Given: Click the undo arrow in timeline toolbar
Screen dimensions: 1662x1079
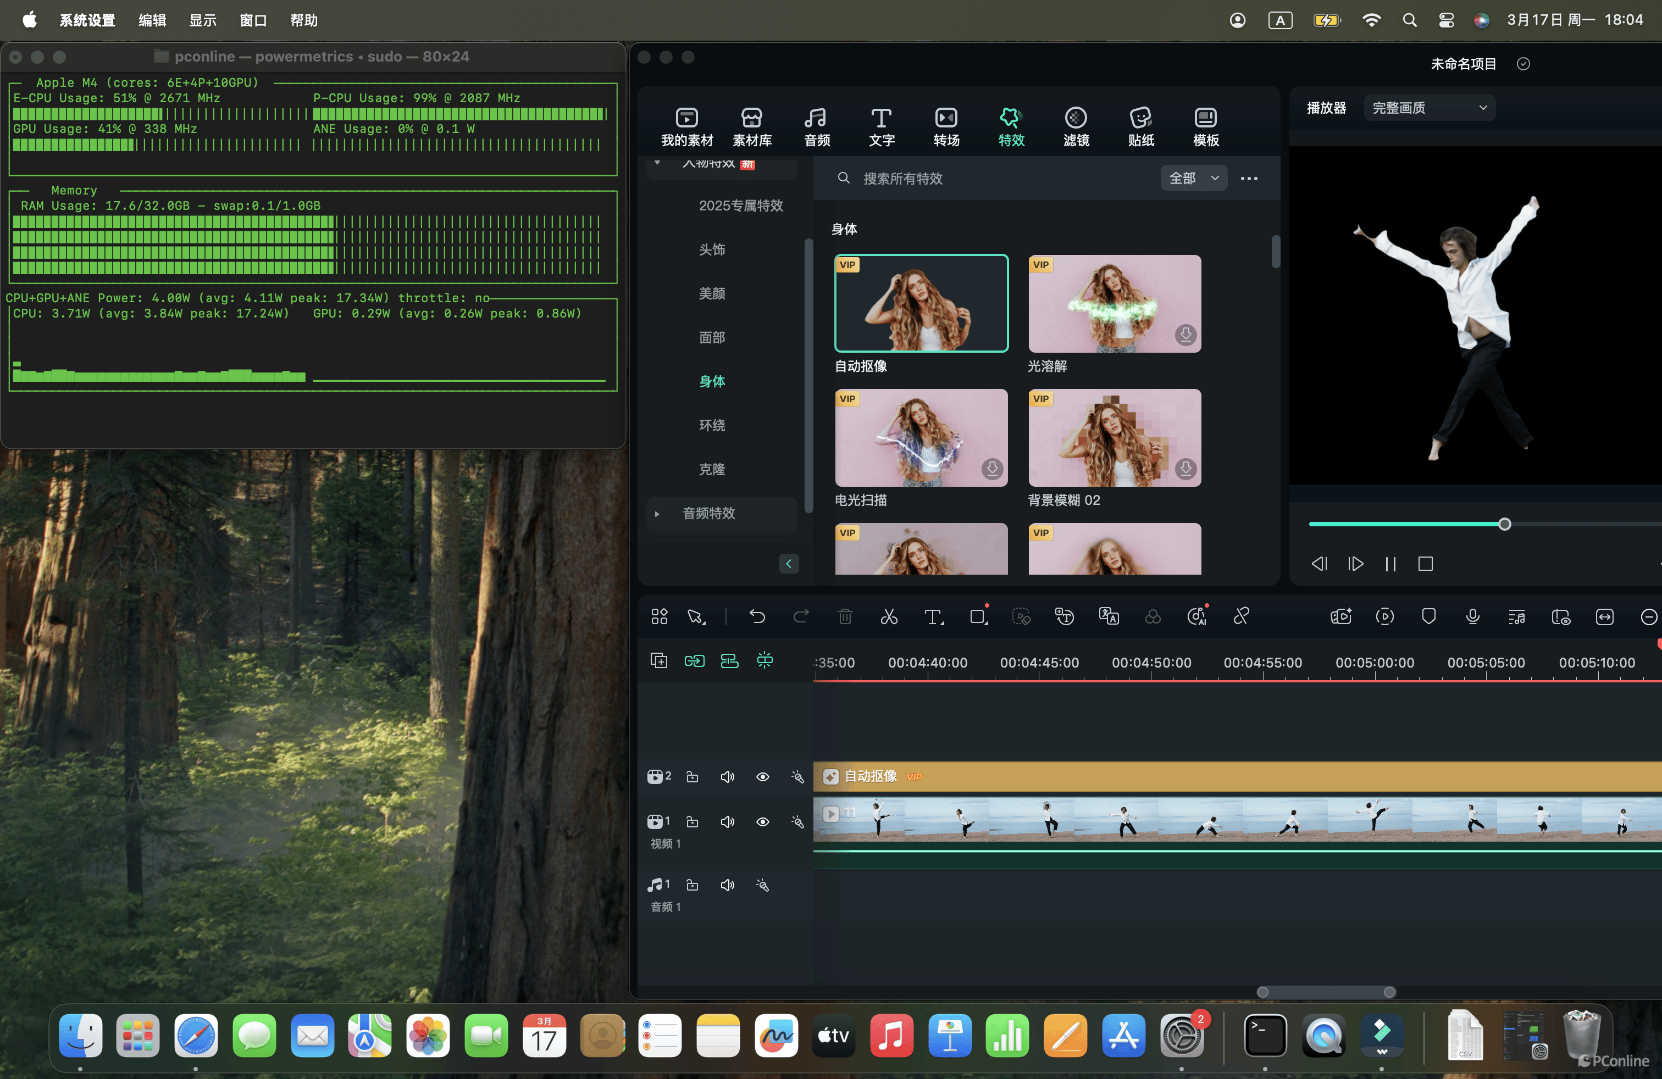Looking at the screenshot, I should click(757, 617).
